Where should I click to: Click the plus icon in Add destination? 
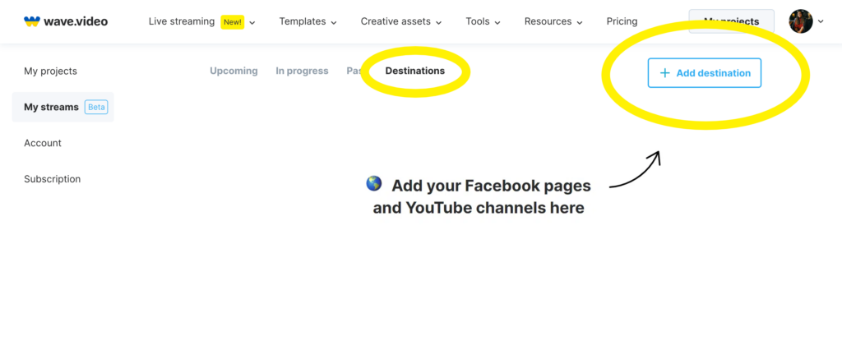click(665, 73)
